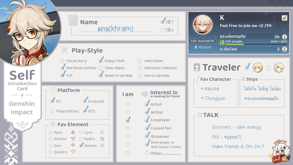The image size is (293, 165).
Task: Click the info icon beside Adventure Rank 26
Action: pyautogui.click(x=285, y=37)
